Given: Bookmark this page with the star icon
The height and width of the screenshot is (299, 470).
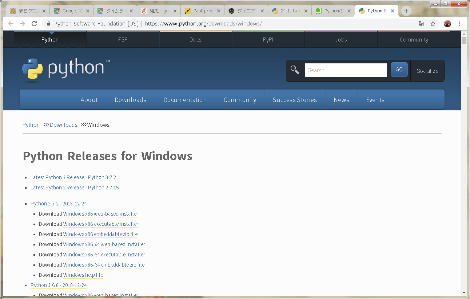Looking at the screenshot, I should (x=433, y=24).
